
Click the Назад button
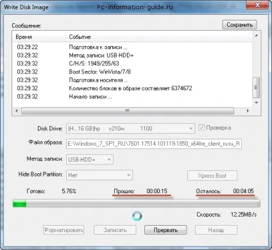[x=216, y=230]
